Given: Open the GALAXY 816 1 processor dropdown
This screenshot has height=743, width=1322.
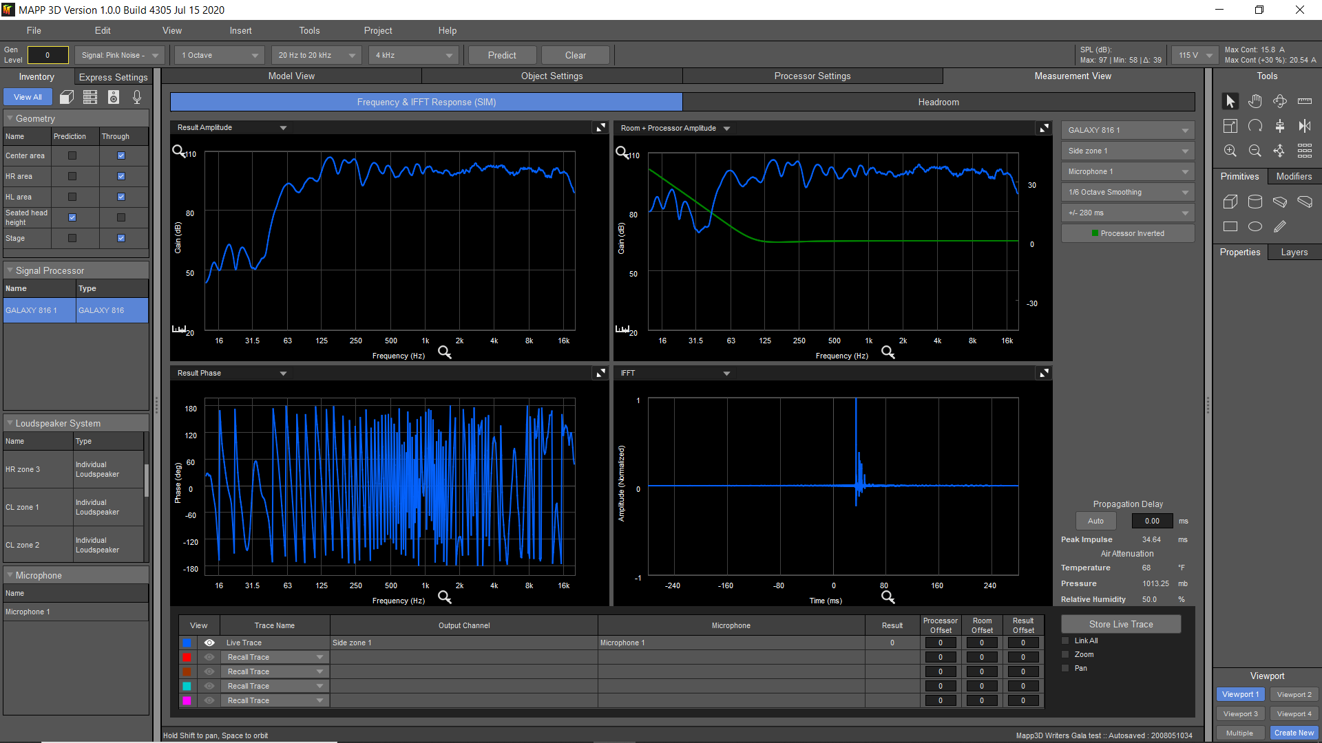Looking at the screenshot, I should [1128, 130].
